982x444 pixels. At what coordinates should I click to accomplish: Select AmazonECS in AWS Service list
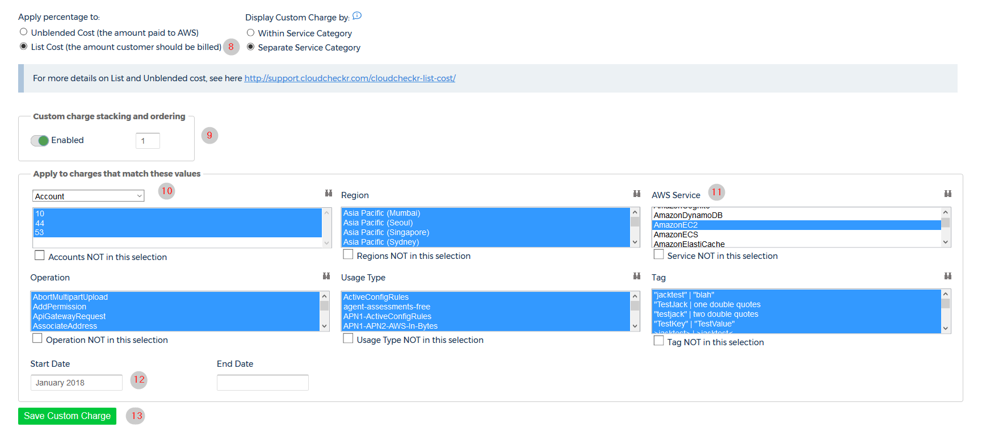tap(796, 234)
